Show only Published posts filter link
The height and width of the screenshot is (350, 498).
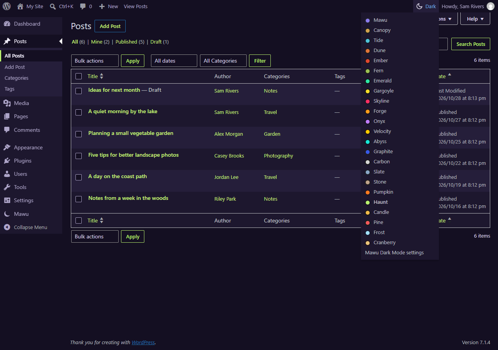[126, 42]
